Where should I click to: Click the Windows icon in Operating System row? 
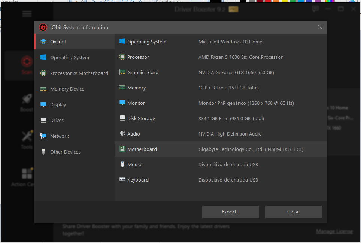(x=122, y=41)
